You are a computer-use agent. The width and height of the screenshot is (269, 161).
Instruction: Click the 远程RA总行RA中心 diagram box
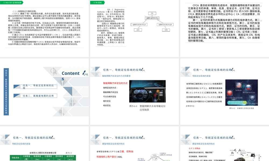click(x=152, y=18)
